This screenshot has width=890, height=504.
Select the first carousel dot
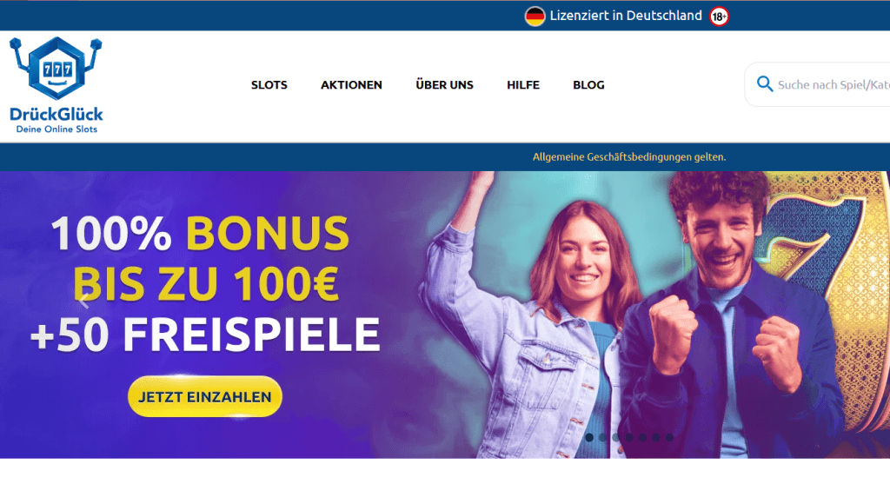click(589, 438)
